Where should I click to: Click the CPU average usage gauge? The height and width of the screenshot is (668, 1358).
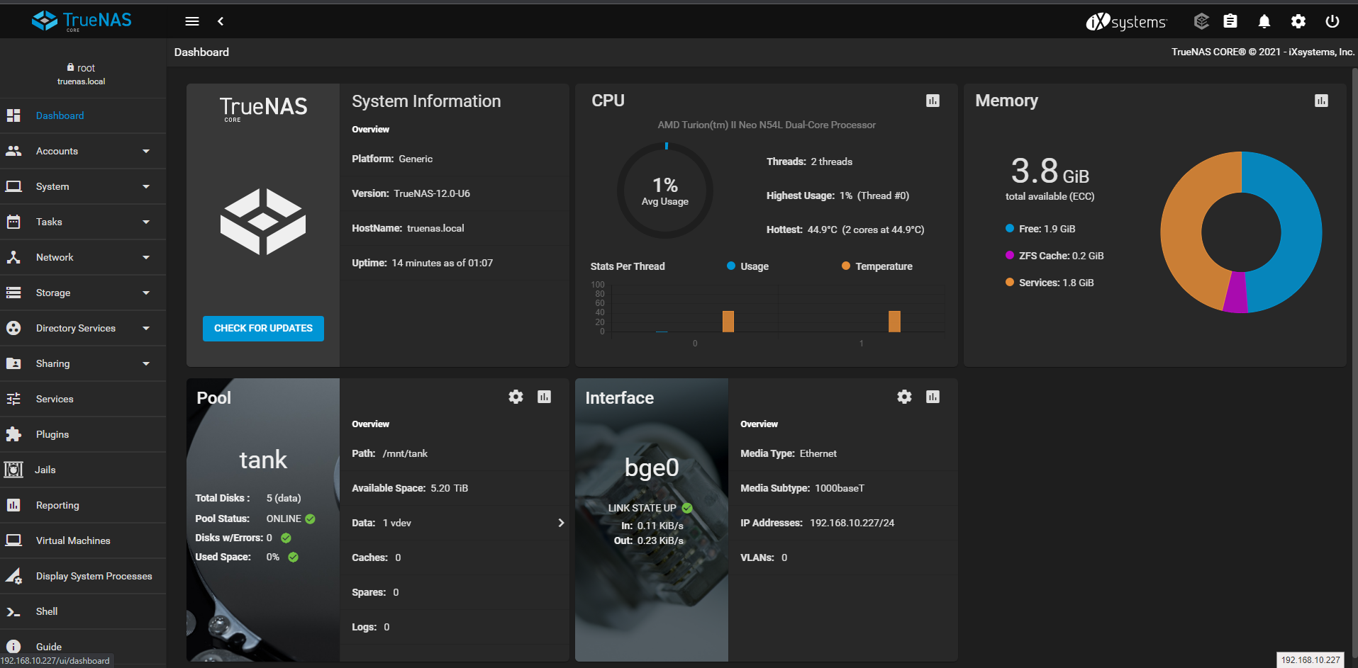click(x=665, y=191)
